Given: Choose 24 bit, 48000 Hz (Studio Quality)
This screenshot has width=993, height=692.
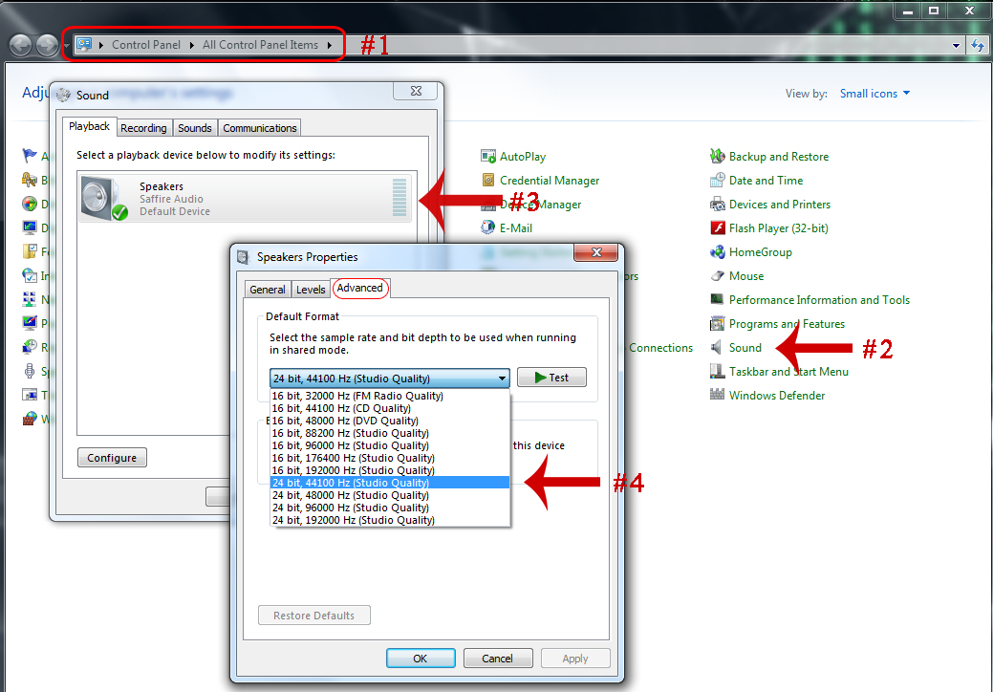Looking at the screenshot, I should [x=390, y=495].
